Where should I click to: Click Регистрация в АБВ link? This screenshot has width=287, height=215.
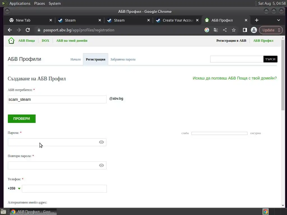click(231, 41)
